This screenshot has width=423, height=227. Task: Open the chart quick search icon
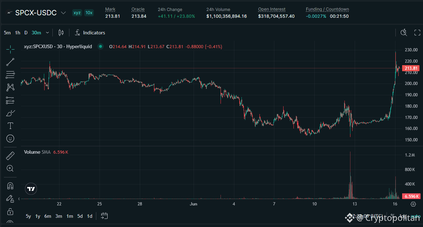(x=404, y=33)
